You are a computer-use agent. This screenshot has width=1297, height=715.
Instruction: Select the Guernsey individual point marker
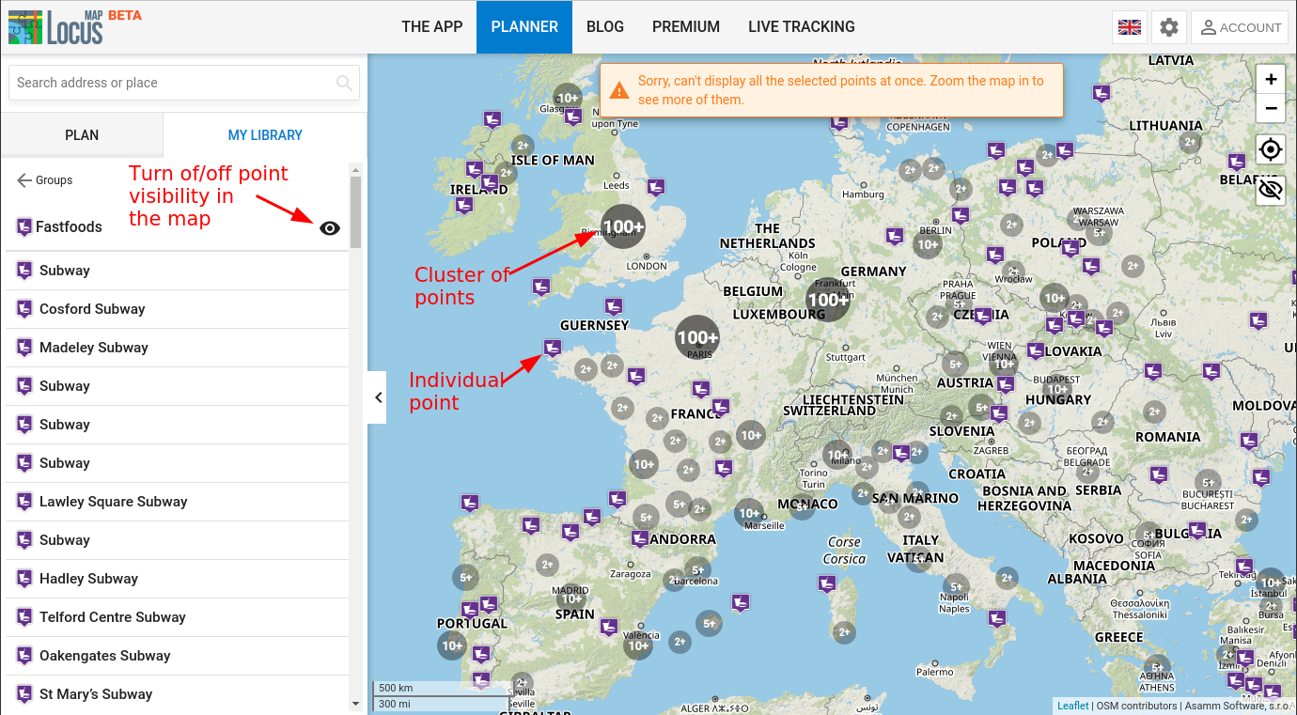coord(553,348)
